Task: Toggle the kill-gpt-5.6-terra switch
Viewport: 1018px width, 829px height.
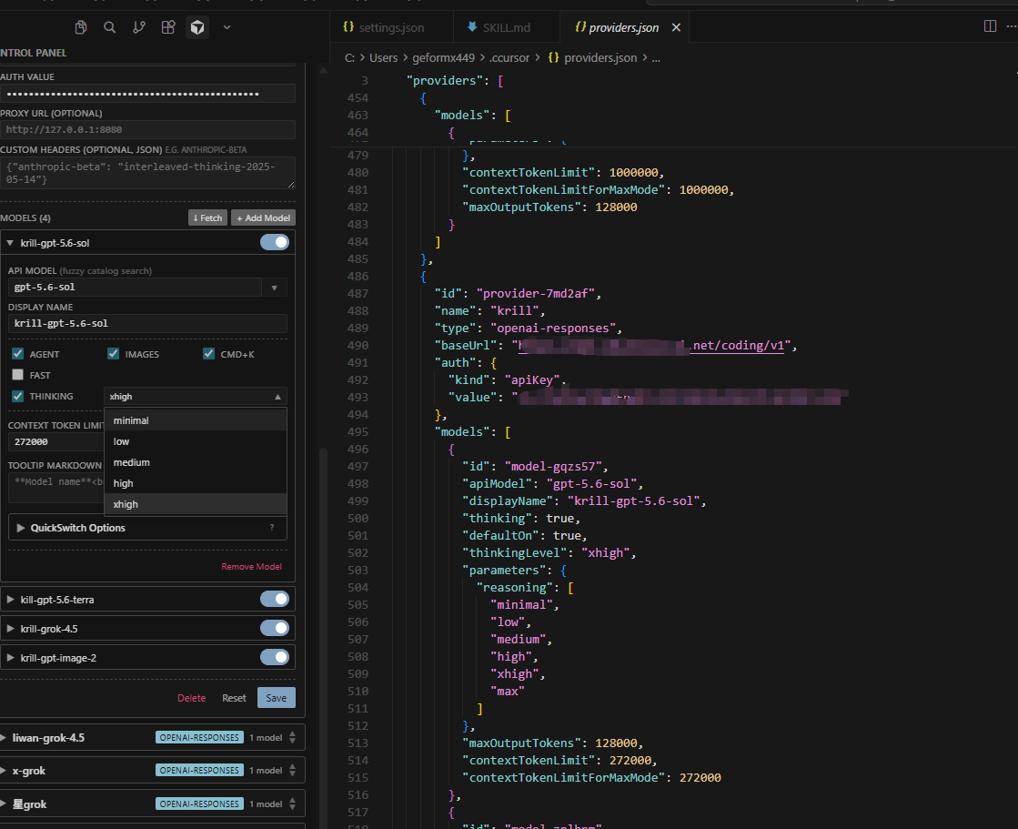Action: coord(275,599)
